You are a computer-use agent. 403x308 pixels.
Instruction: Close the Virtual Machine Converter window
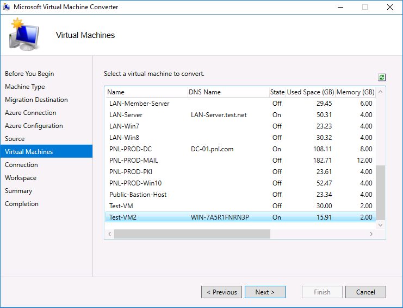point(390,7)
